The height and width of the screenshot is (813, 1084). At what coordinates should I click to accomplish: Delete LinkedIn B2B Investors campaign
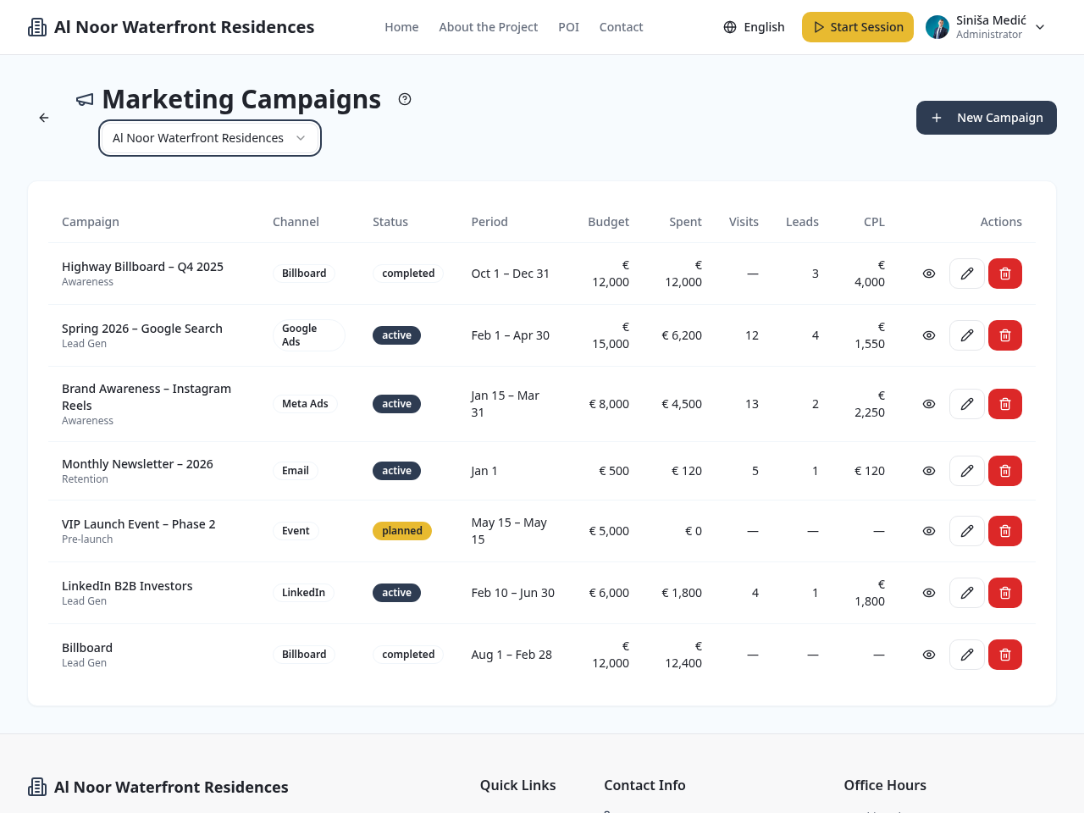coord(1005,593)
